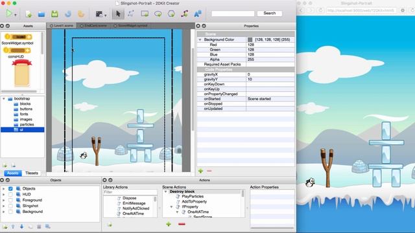Select the red ribbon banner asset thumbnail
Image resolution: width=415 pixels, height=233 pixels.
[x=21, y=73]
